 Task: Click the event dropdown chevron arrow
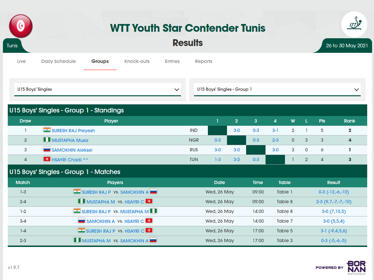point(176,90)
